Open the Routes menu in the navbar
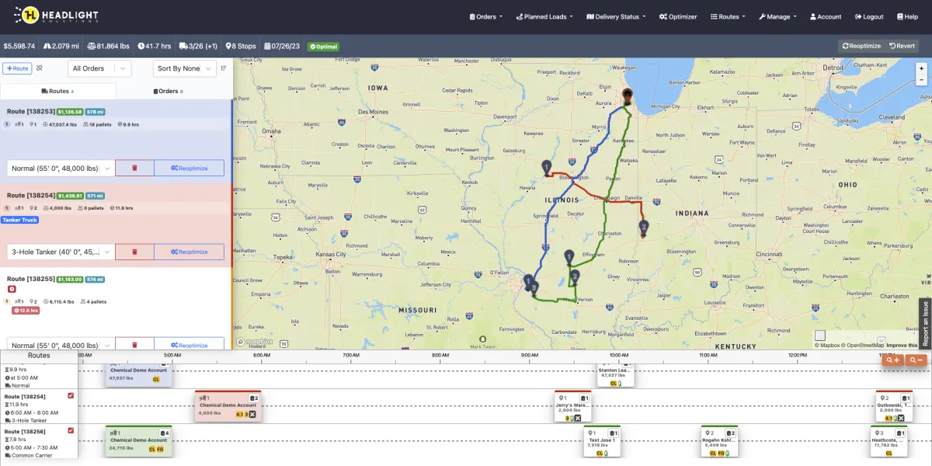 (x=728, y=16)
